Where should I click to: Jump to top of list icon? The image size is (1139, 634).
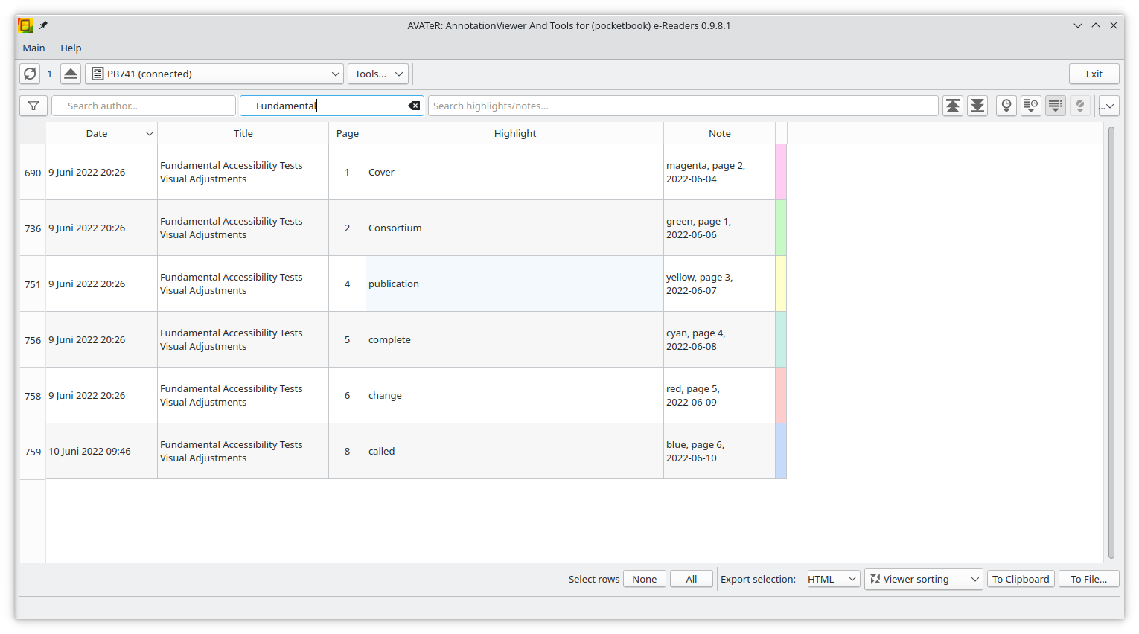coord(953,106)
